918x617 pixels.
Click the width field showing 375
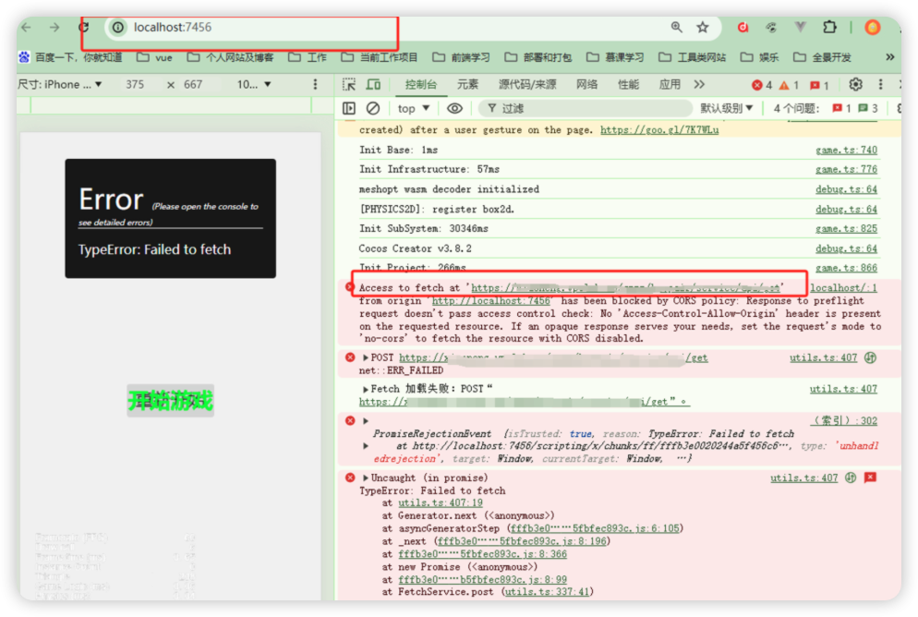click(135, 84)
